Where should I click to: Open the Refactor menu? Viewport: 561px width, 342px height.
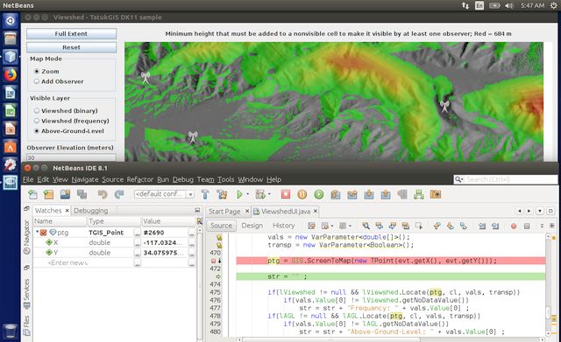(140, 179)
